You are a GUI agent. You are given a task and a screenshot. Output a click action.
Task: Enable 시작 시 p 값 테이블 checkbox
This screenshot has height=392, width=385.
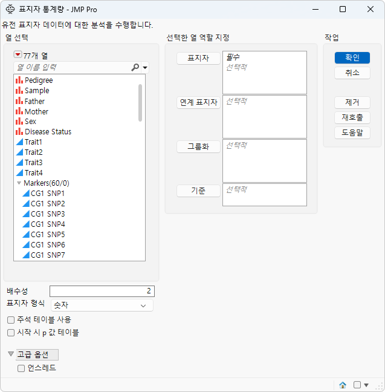[x=11, y=333]
